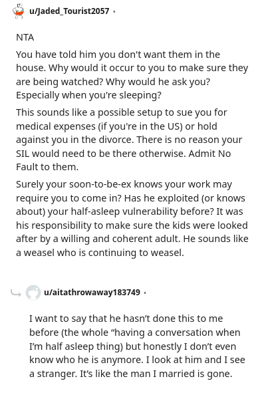266x397 pixels.
Task: Click the line "know who he is anymore"
Action: pos(86,360)
